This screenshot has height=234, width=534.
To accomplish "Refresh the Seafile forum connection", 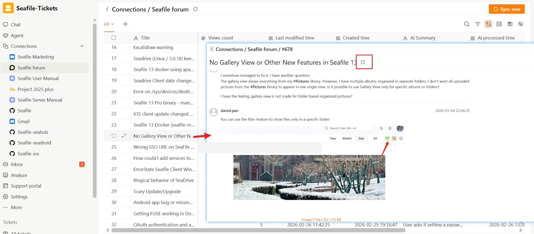I will coord(195,9).
